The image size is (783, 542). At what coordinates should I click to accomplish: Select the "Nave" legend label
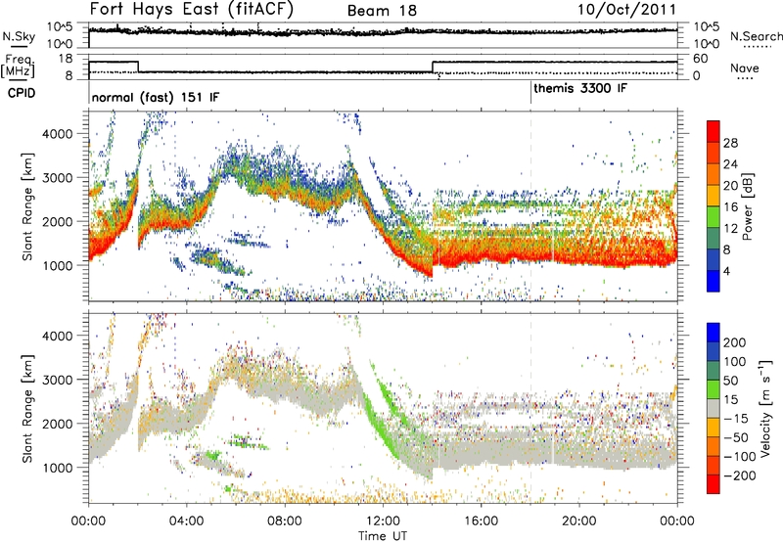744,68
